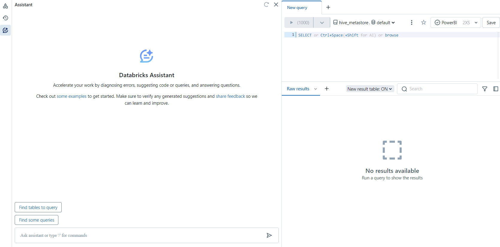This screenshot has height=247, width=500.
Task: Expand the run options dropdown arrow
Action: (x=322, y=22)
